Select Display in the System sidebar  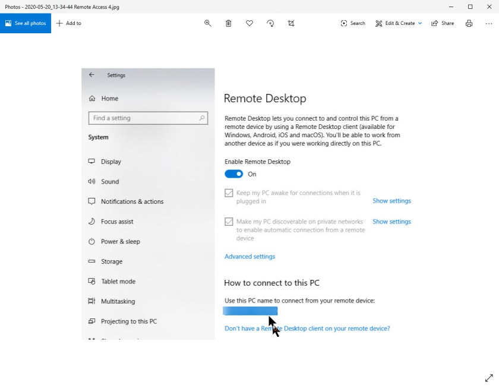tap(111, 161)
